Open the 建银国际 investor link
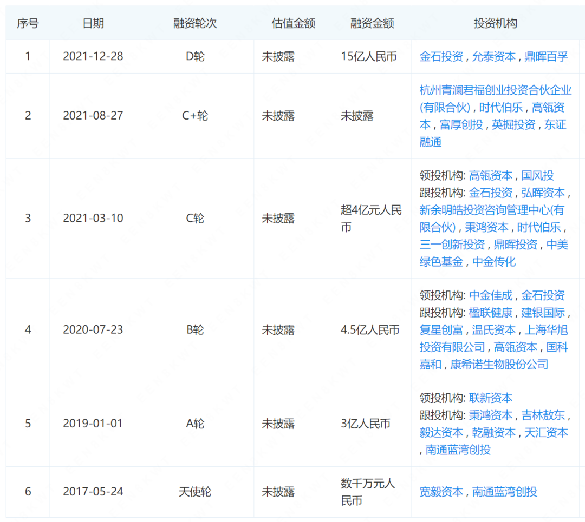585x522 pixels. (543, 313)
